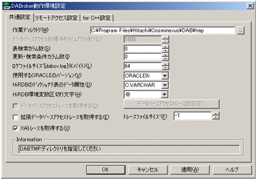Enable 拡張データベースアクセストレースを取得する checkbox
The height and width of the screenshot is (180, 257).
(16, 117)
